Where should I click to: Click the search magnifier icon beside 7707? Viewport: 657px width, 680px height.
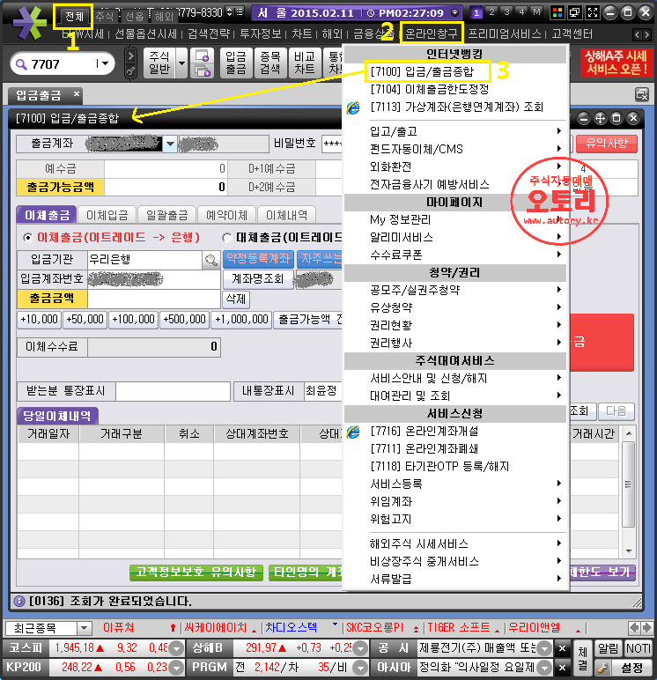[x=21, y=64]
